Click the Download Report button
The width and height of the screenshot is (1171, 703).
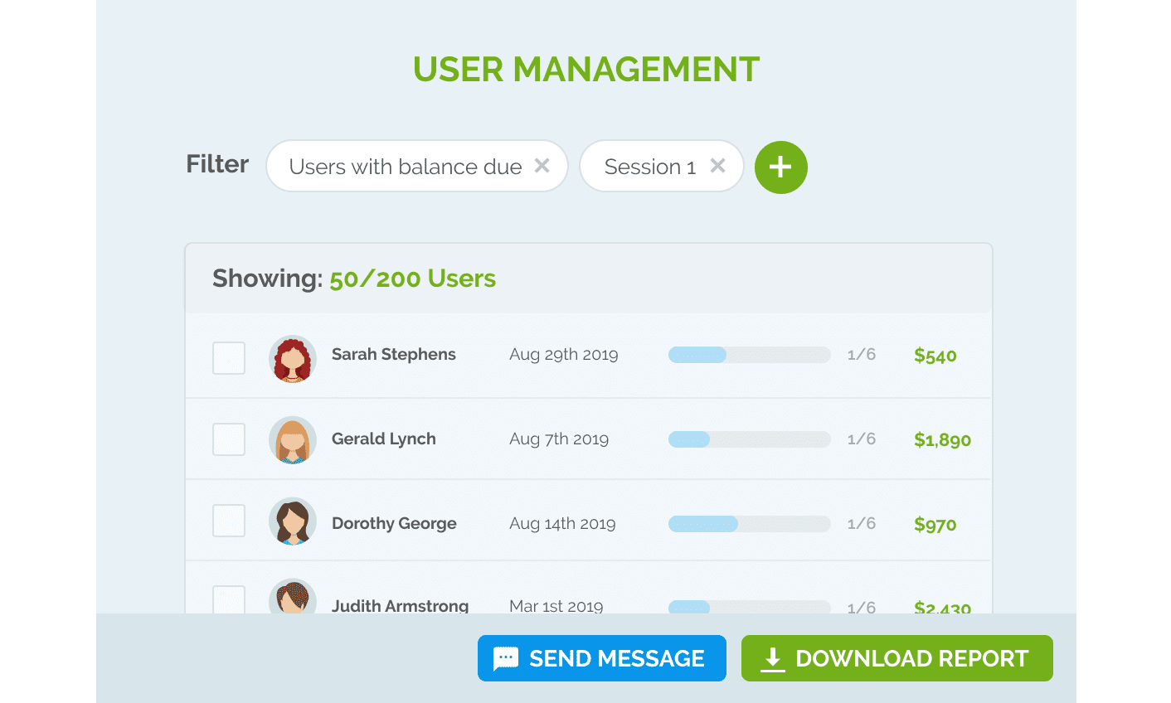pos(896,658)
